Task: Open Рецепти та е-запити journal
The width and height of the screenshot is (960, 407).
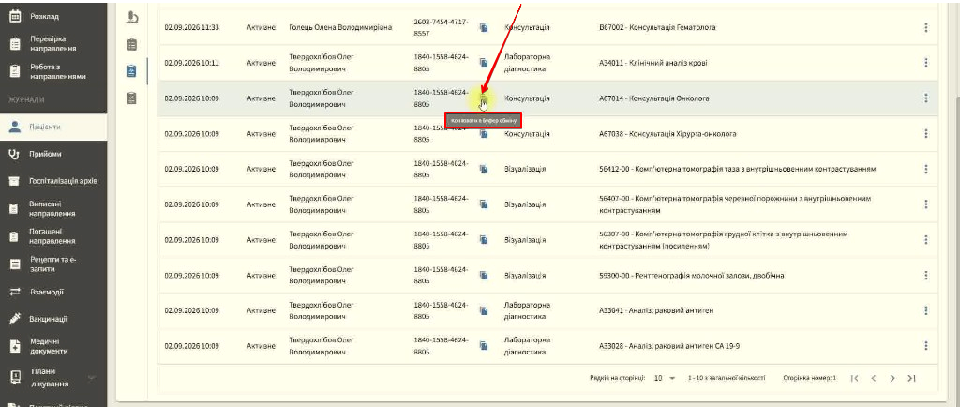Action: [53, 264]
